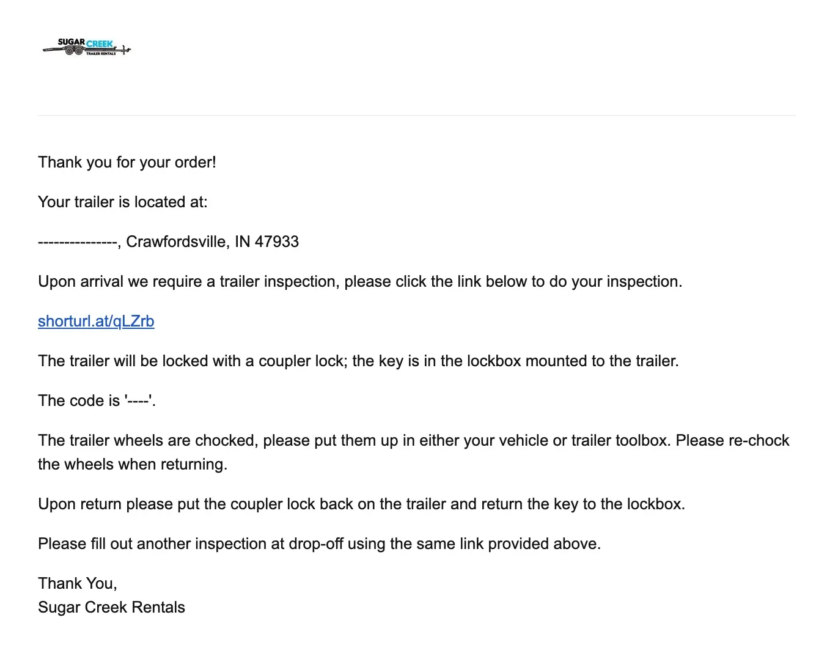Click the closing "Thank You," text

pyautogui.click(x=78, y=583)
